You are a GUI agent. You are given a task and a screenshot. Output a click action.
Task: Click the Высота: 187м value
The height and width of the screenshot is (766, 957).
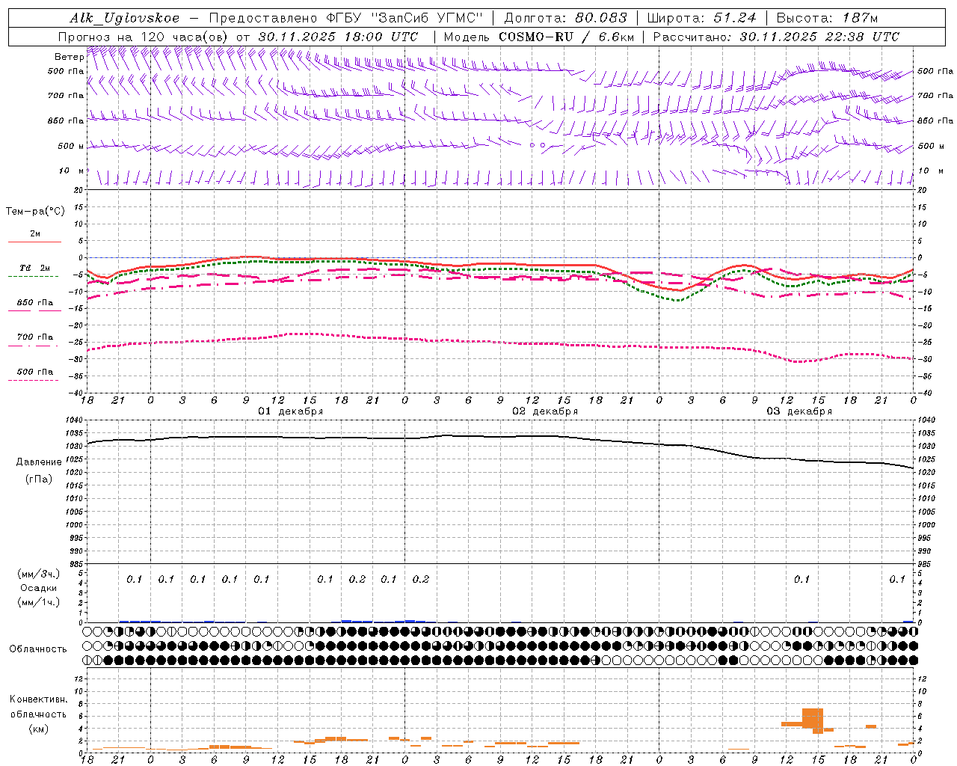click(827, 18)
